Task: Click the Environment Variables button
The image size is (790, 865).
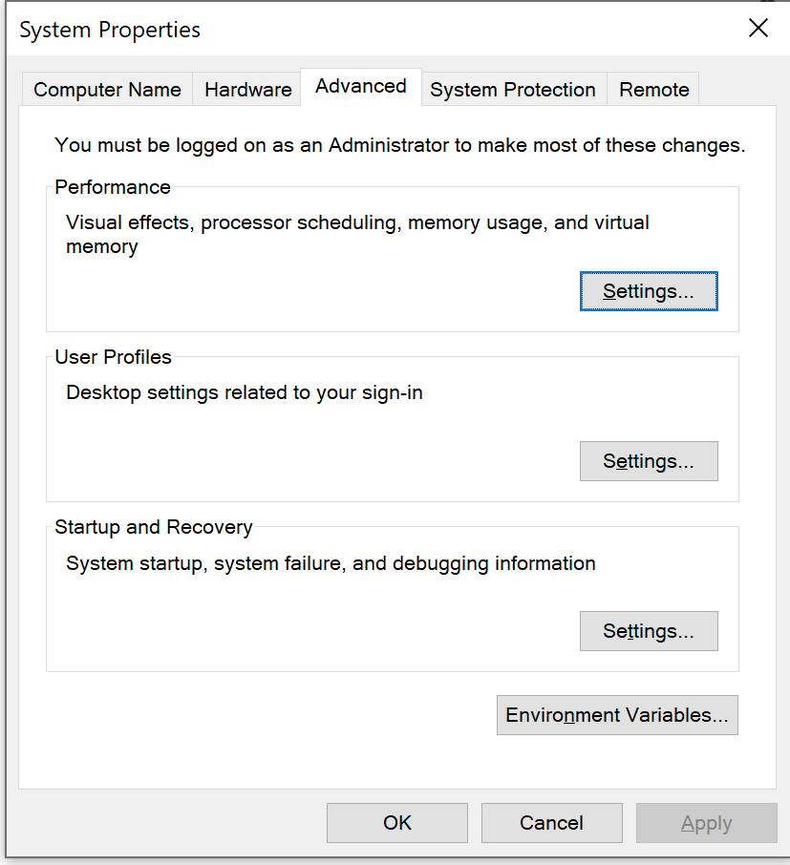Action: (x=616, y=715)
